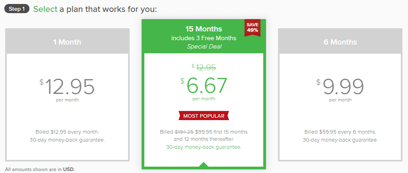Viewport: 408px width, 173px height.
Task: Click 'Billed $12.95 every month' text
Action: click(67, 132)
